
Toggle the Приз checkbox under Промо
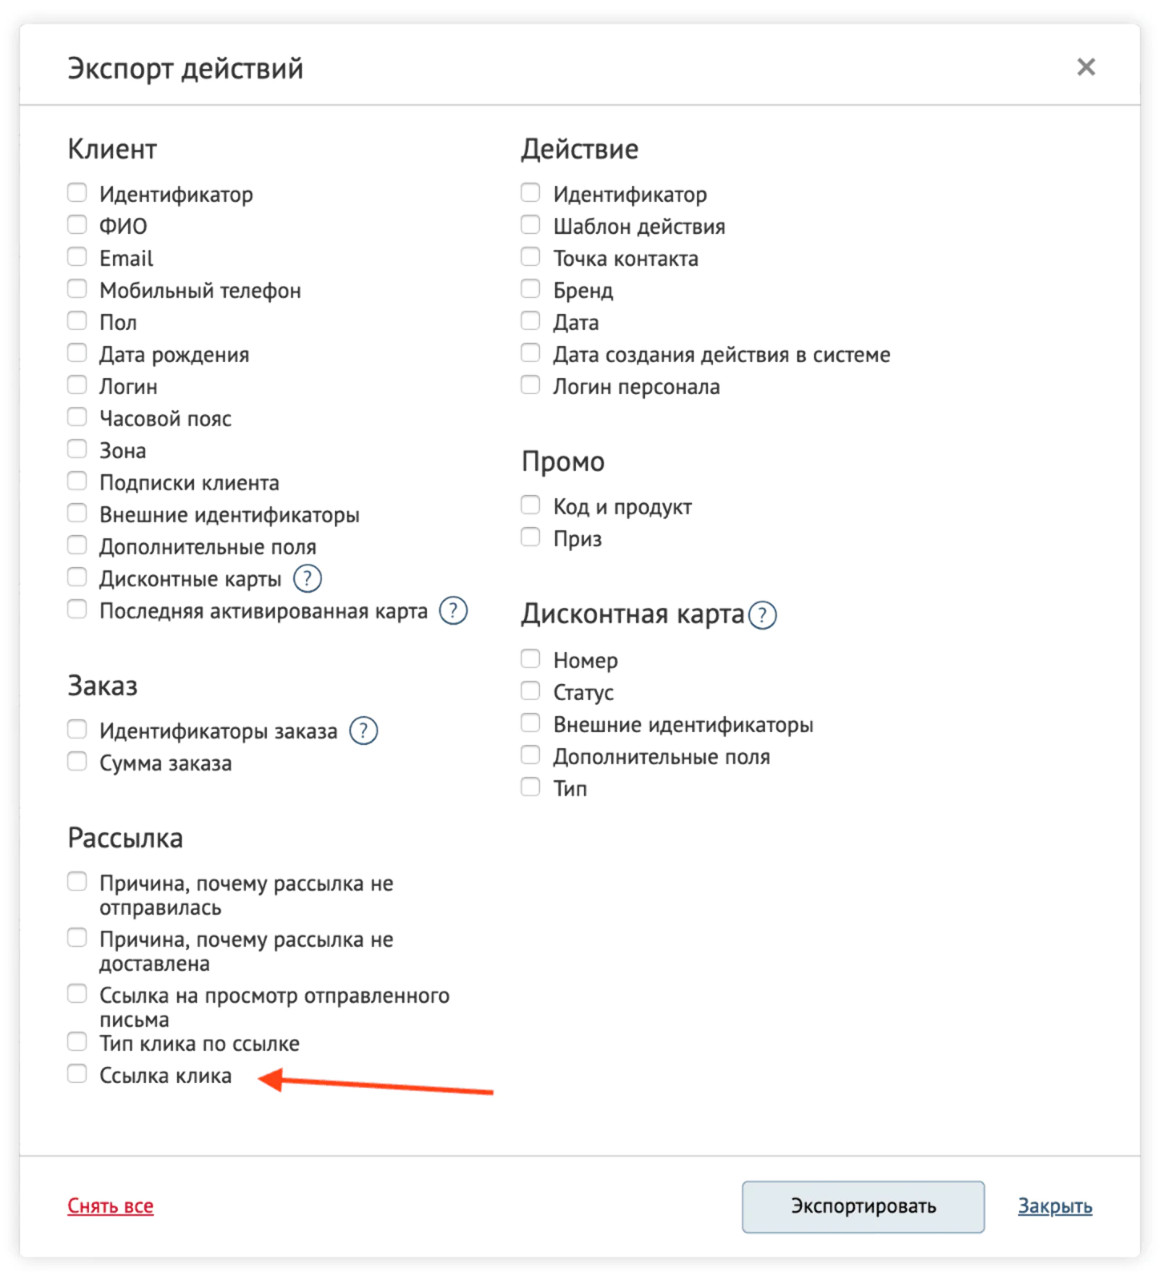point(531,537)
